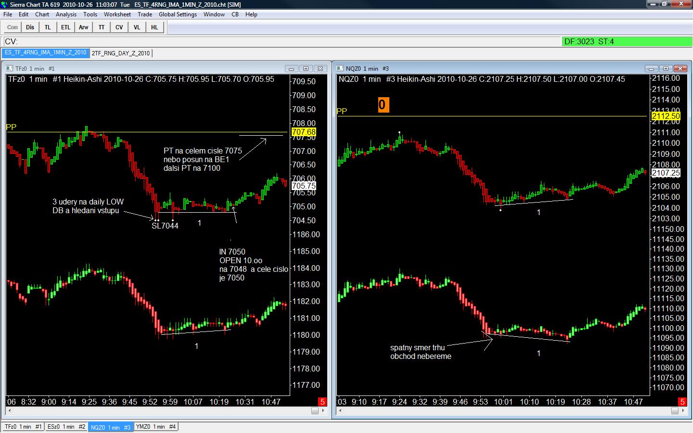Click the Dis toolbar button
This screenshot has width=693, height=433.
coord(30,27)
